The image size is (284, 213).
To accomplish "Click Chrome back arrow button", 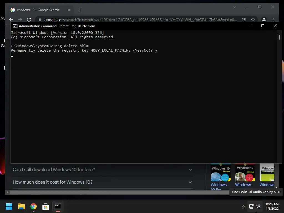I will click(11, 20).
